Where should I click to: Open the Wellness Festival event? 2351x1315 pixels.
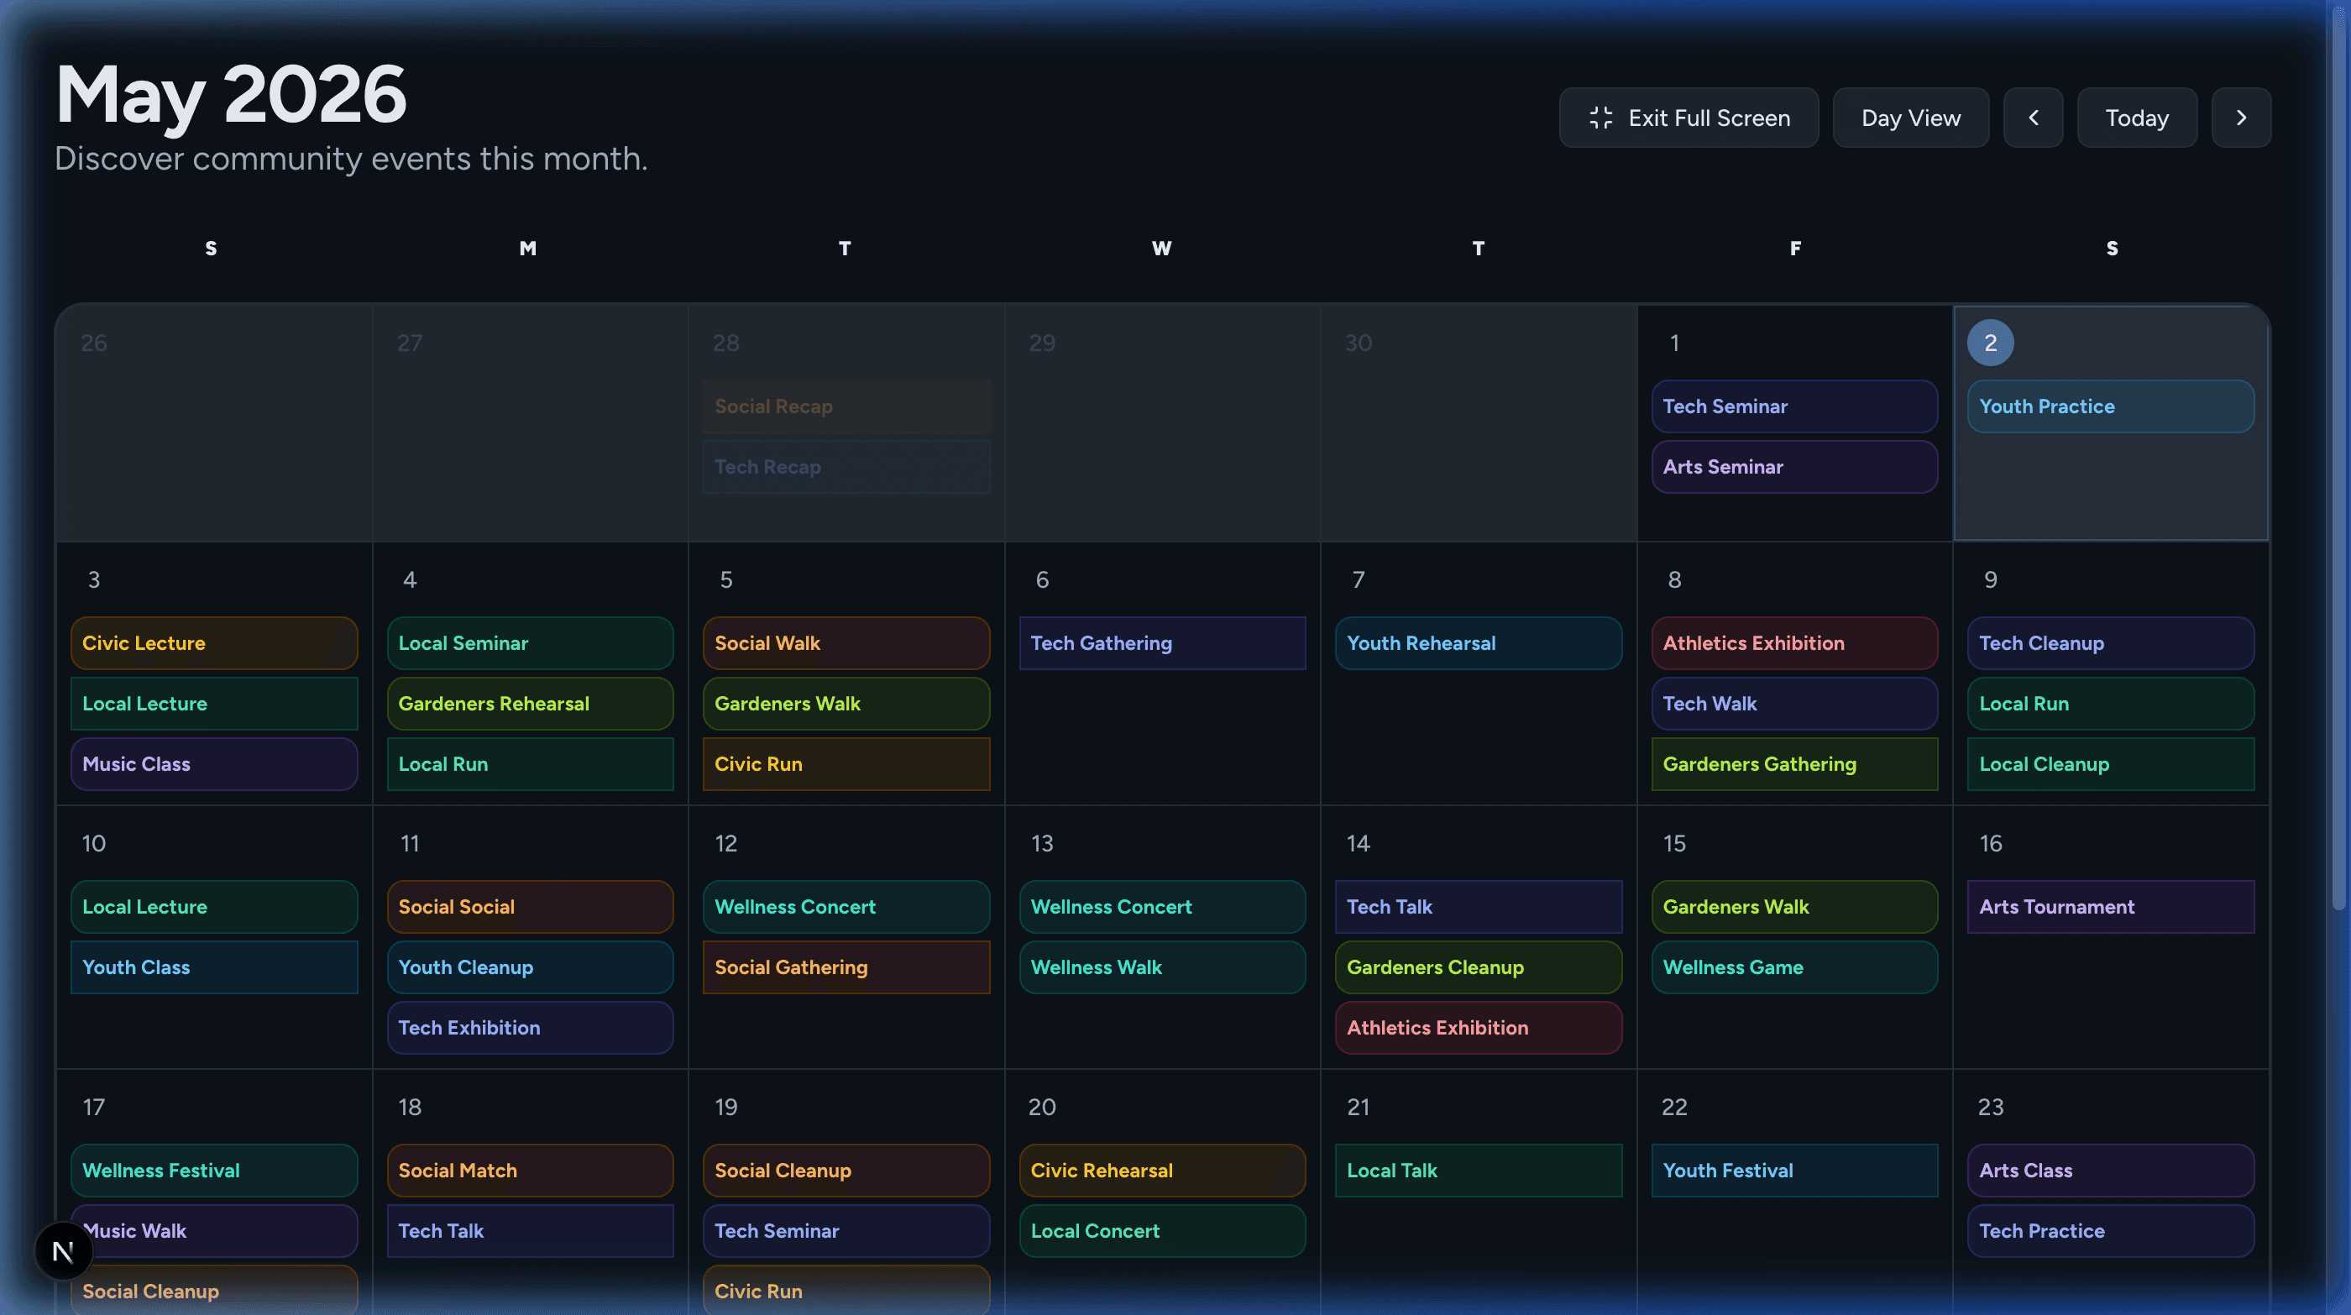pyautogui.click(x=213, y=1171)
